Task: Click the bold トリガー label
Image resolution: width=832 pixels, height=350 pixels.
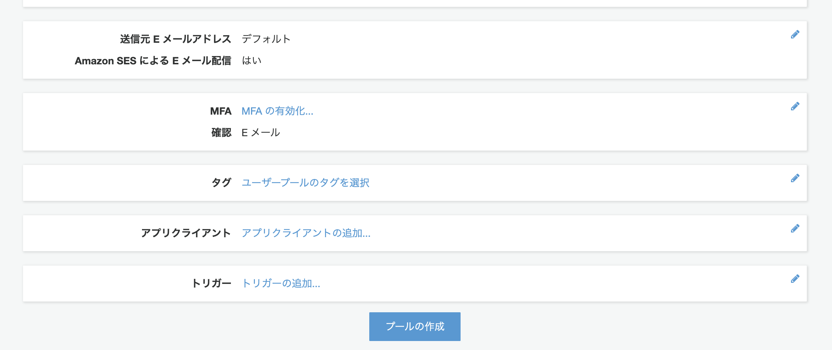Action: tap(211, 284)
